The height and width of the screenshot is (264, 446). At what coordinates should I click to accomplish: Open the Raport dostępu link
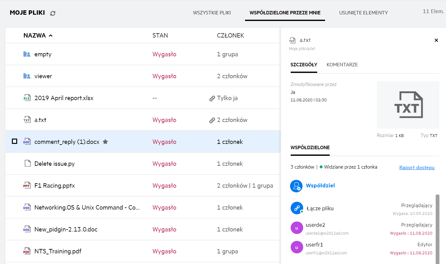coord(417,168)
